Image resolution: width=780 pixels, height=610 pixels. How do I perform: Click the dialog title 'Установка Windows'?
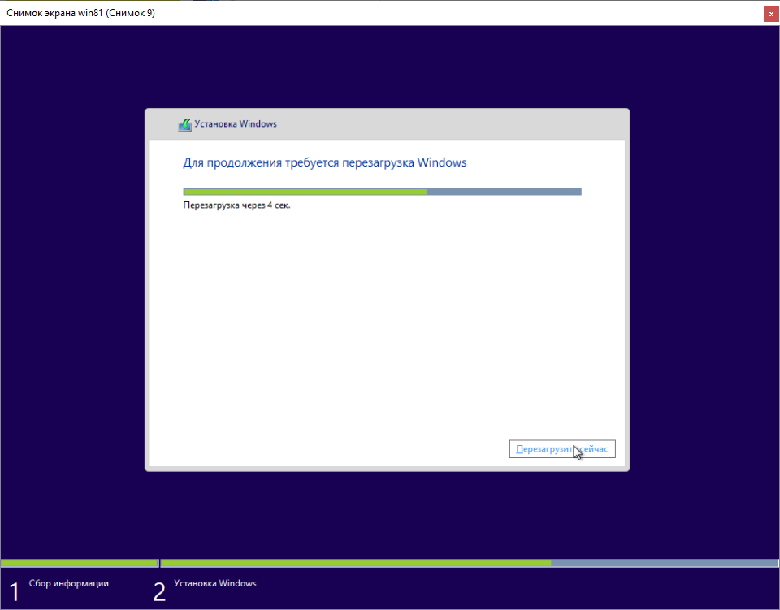236,123
